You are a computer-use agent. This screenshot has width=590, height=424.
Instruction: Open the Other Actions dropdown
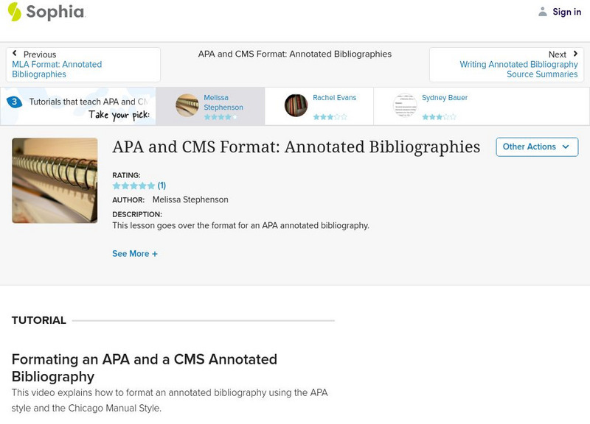pos(536,146)
